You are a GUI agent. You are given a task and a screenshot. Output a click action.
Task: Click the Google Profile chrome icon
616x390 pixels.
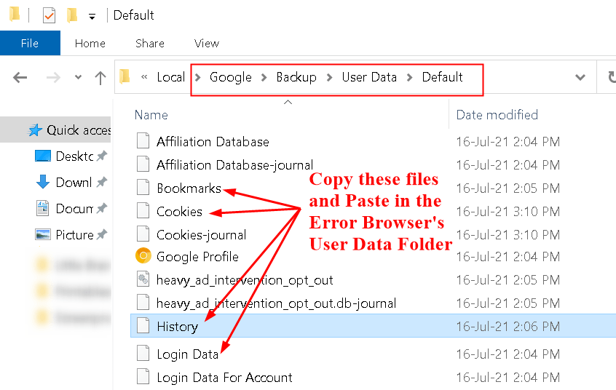pos(143,256)
